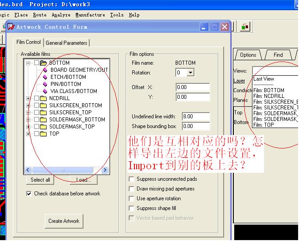Image resolution: width=299 pixels, height=241 pixels.
Task: Check the SOLDERMASK_BOTTOM film checkbox
Action: pyautogui.click(x=37, y=120)
